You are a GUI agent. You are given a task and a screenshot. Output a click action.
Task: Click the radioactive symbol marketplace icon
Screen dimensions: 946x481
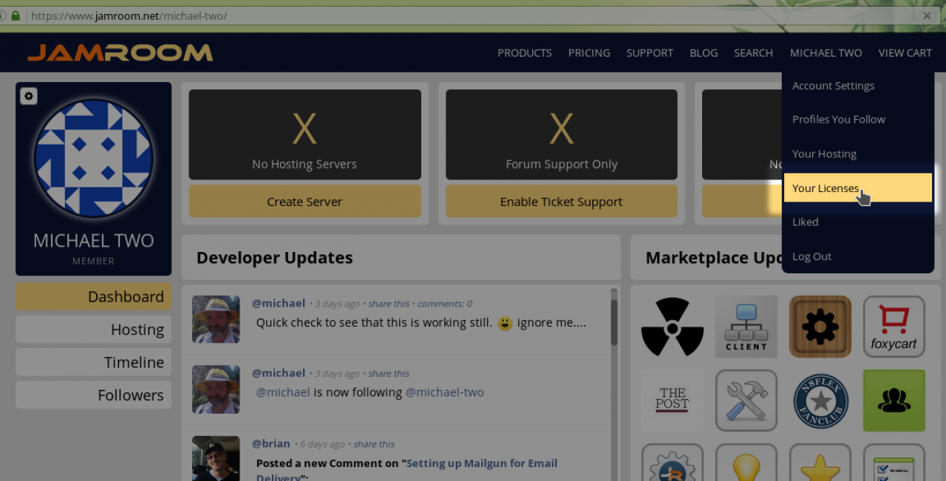point(673,327)
